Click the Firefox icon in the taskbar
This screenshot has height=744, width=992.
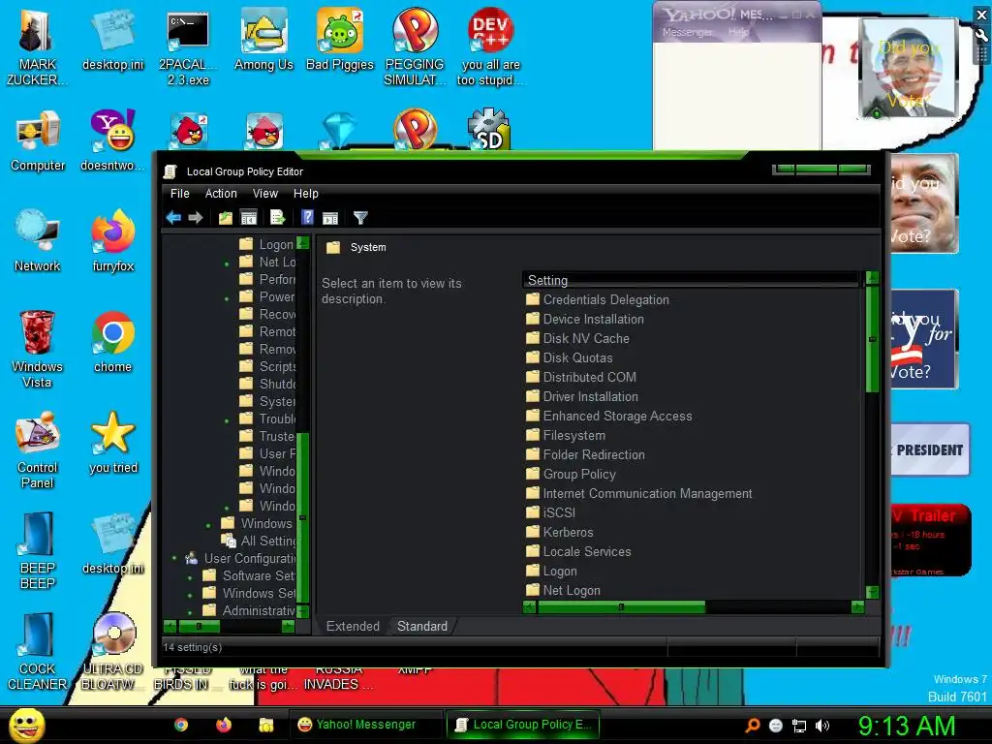224,725
